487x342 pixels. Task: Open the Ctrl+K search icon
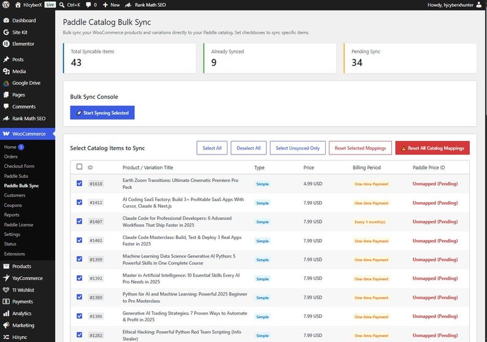[62, 5]
